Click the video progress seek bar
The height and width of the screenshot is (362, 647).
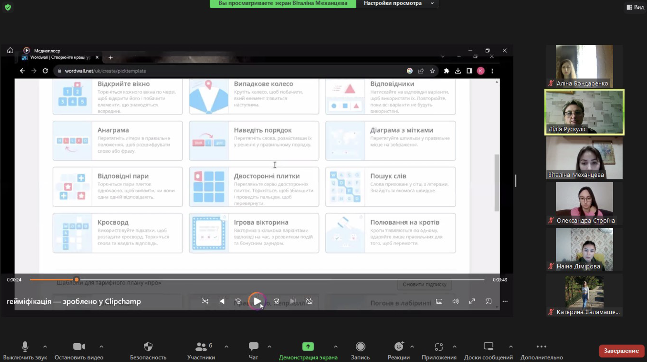[x=251, y=279]
